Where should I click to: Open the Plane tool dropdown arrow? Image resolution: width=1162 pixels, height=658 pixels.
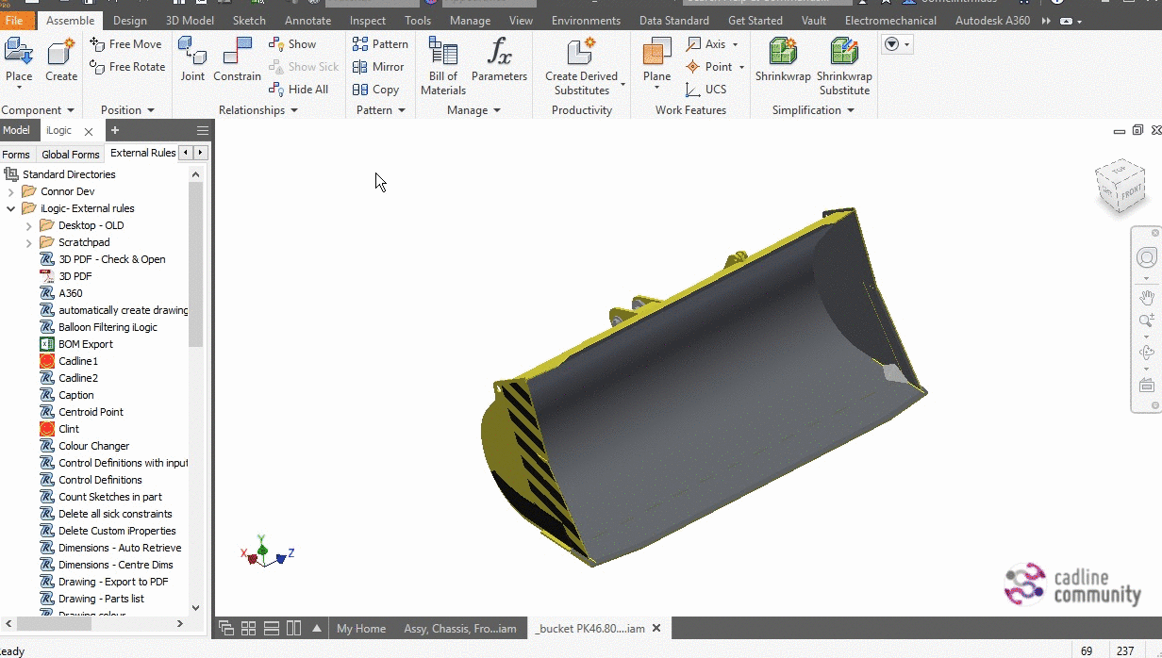click(x=657, y=89)
